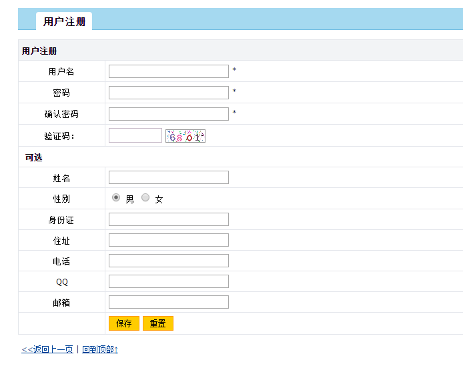463x378 pixels.
Task: Click the 验证码 input box
Action: pyautogui.click(x=135, y=135)
